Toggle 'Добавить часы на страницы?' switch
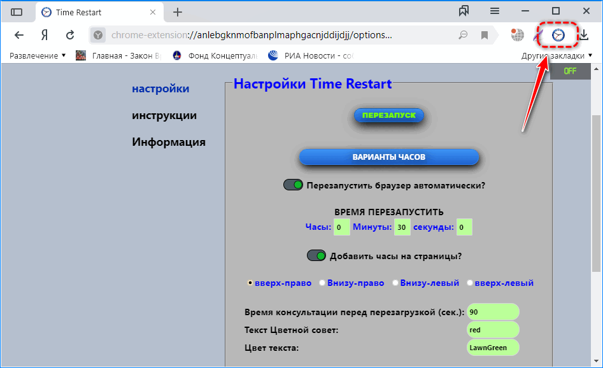Screen dimensions: 603x368 (x=316, y=255)
